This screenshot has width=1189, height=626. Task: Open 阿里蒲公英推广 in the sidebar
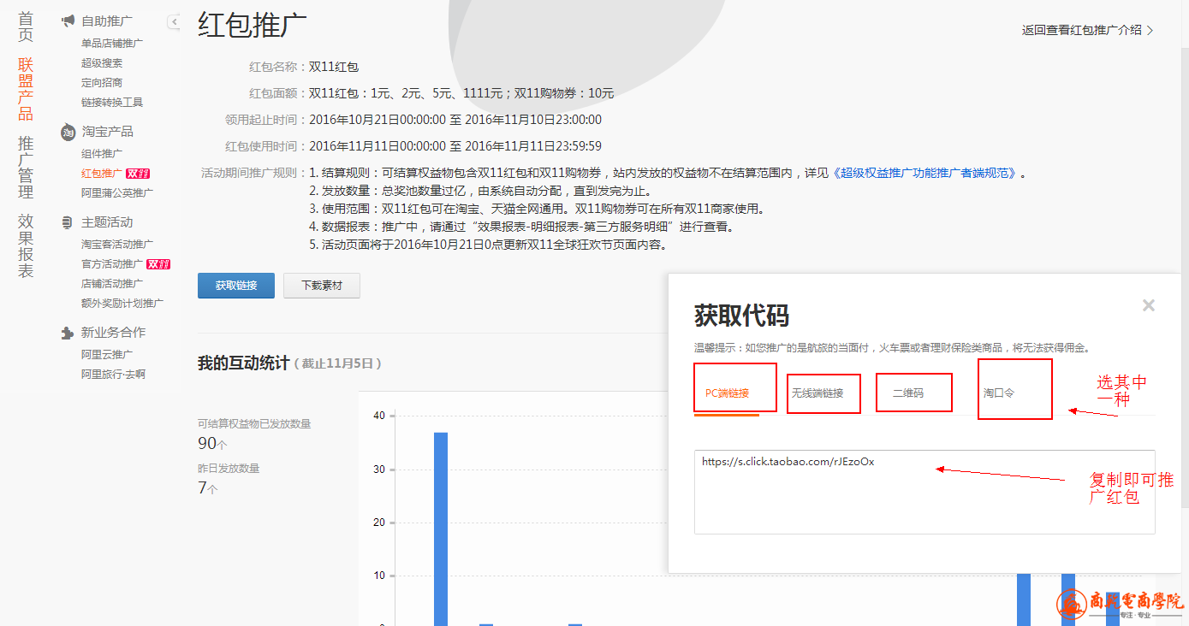point(117,192)
